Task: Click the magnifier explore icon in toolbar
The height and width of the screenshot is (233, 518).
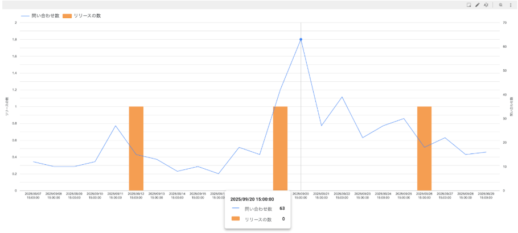Action: coord(501,5)
